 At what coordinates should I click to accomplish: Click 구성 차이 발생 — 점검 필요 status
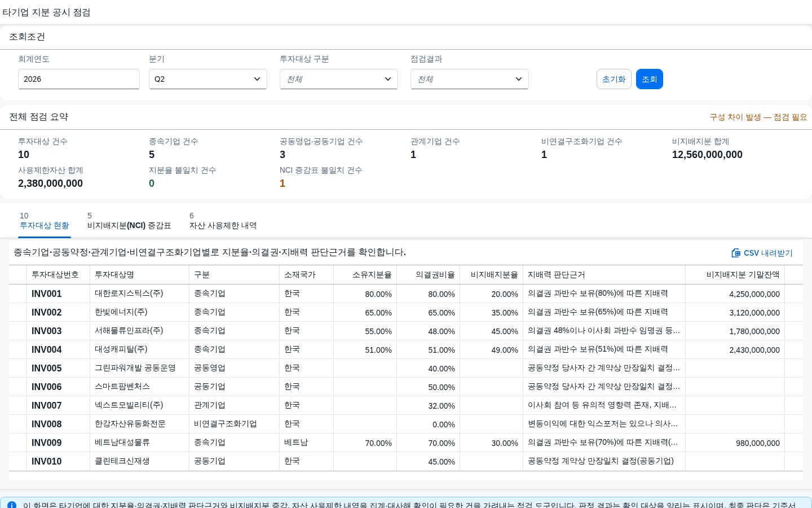(758, 117)
